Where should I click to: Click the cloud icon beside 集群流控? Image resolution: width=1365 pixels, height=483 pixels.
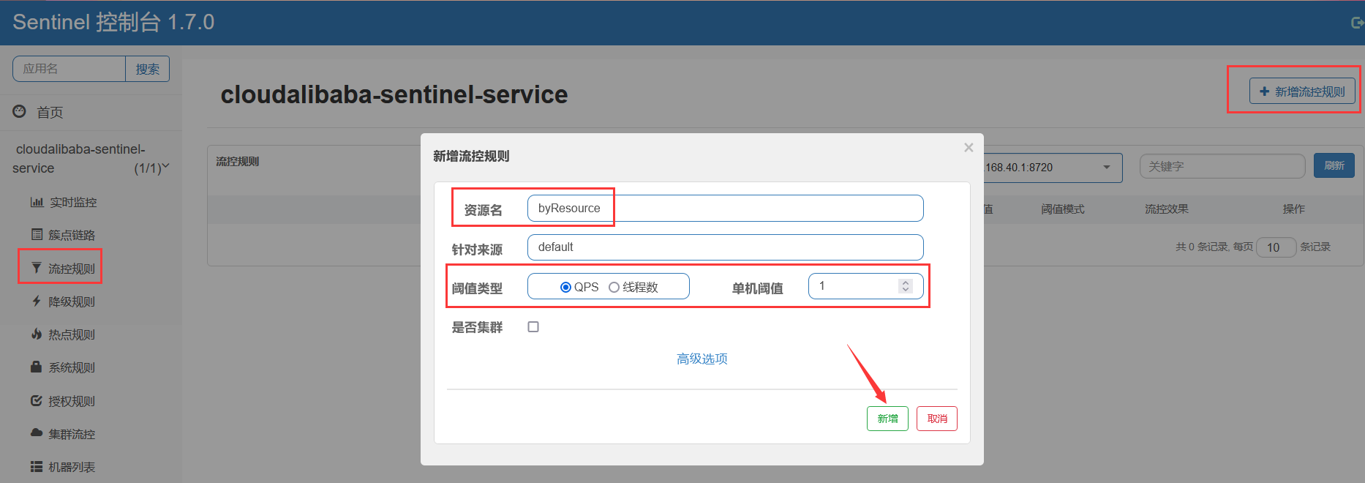[37, 433]
